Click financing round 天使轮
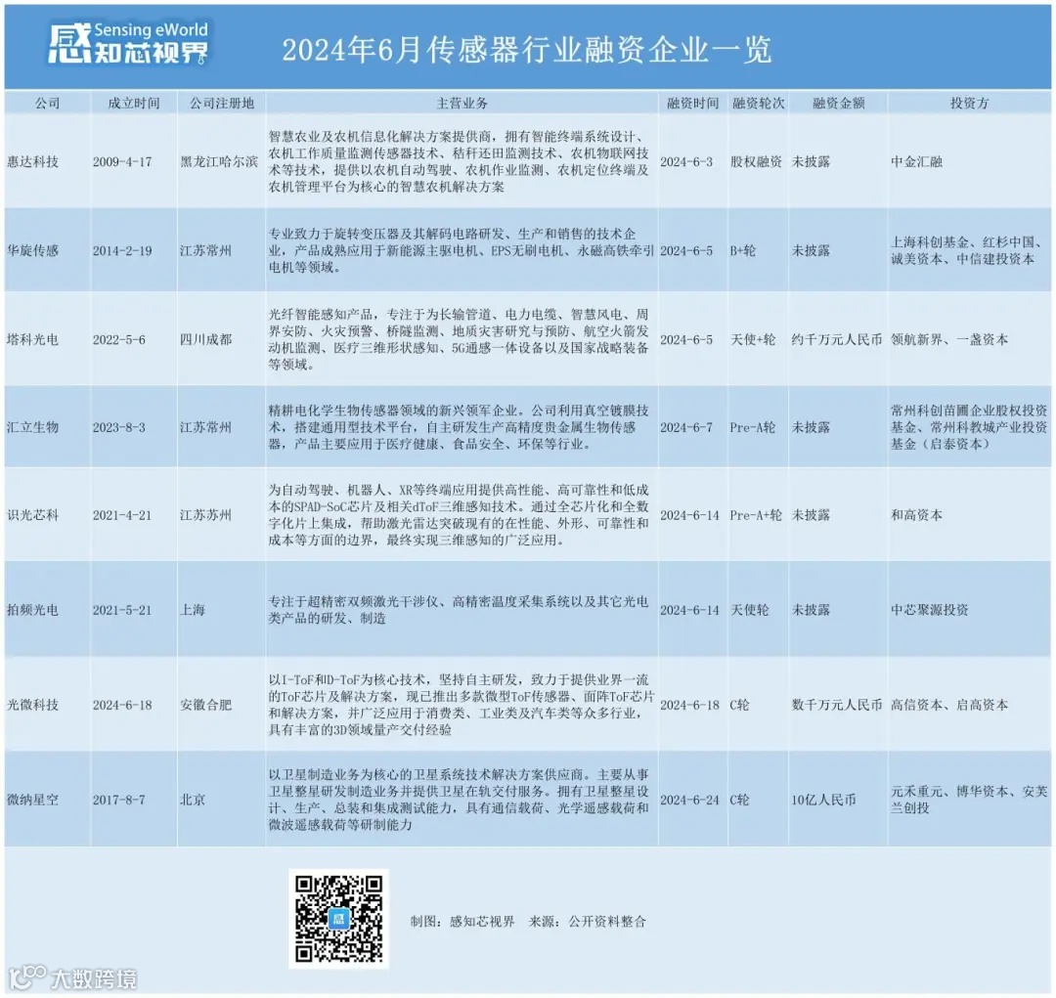This screenshot has height=998, width=1056. [x=750, y=610]
